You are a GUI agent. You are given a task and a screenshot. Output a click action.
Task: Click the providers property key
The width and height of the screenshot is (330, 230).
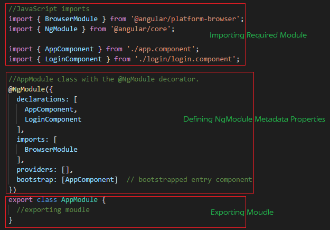point(35,170)
